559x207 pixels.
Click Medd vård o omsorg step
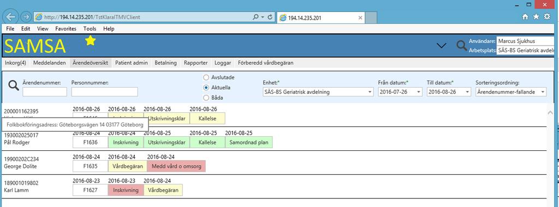pos(176,166)
